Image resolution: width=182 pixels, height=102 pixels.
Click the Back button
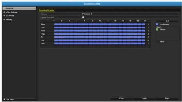167,98
